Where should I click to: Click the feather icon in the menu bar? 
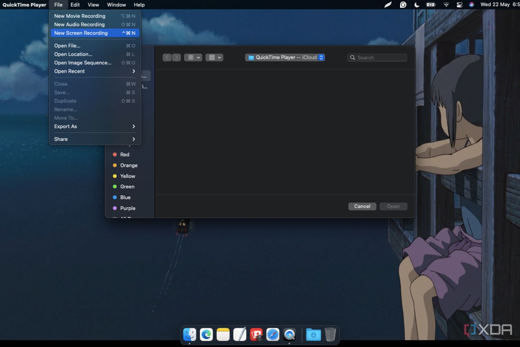pos(388,5)
